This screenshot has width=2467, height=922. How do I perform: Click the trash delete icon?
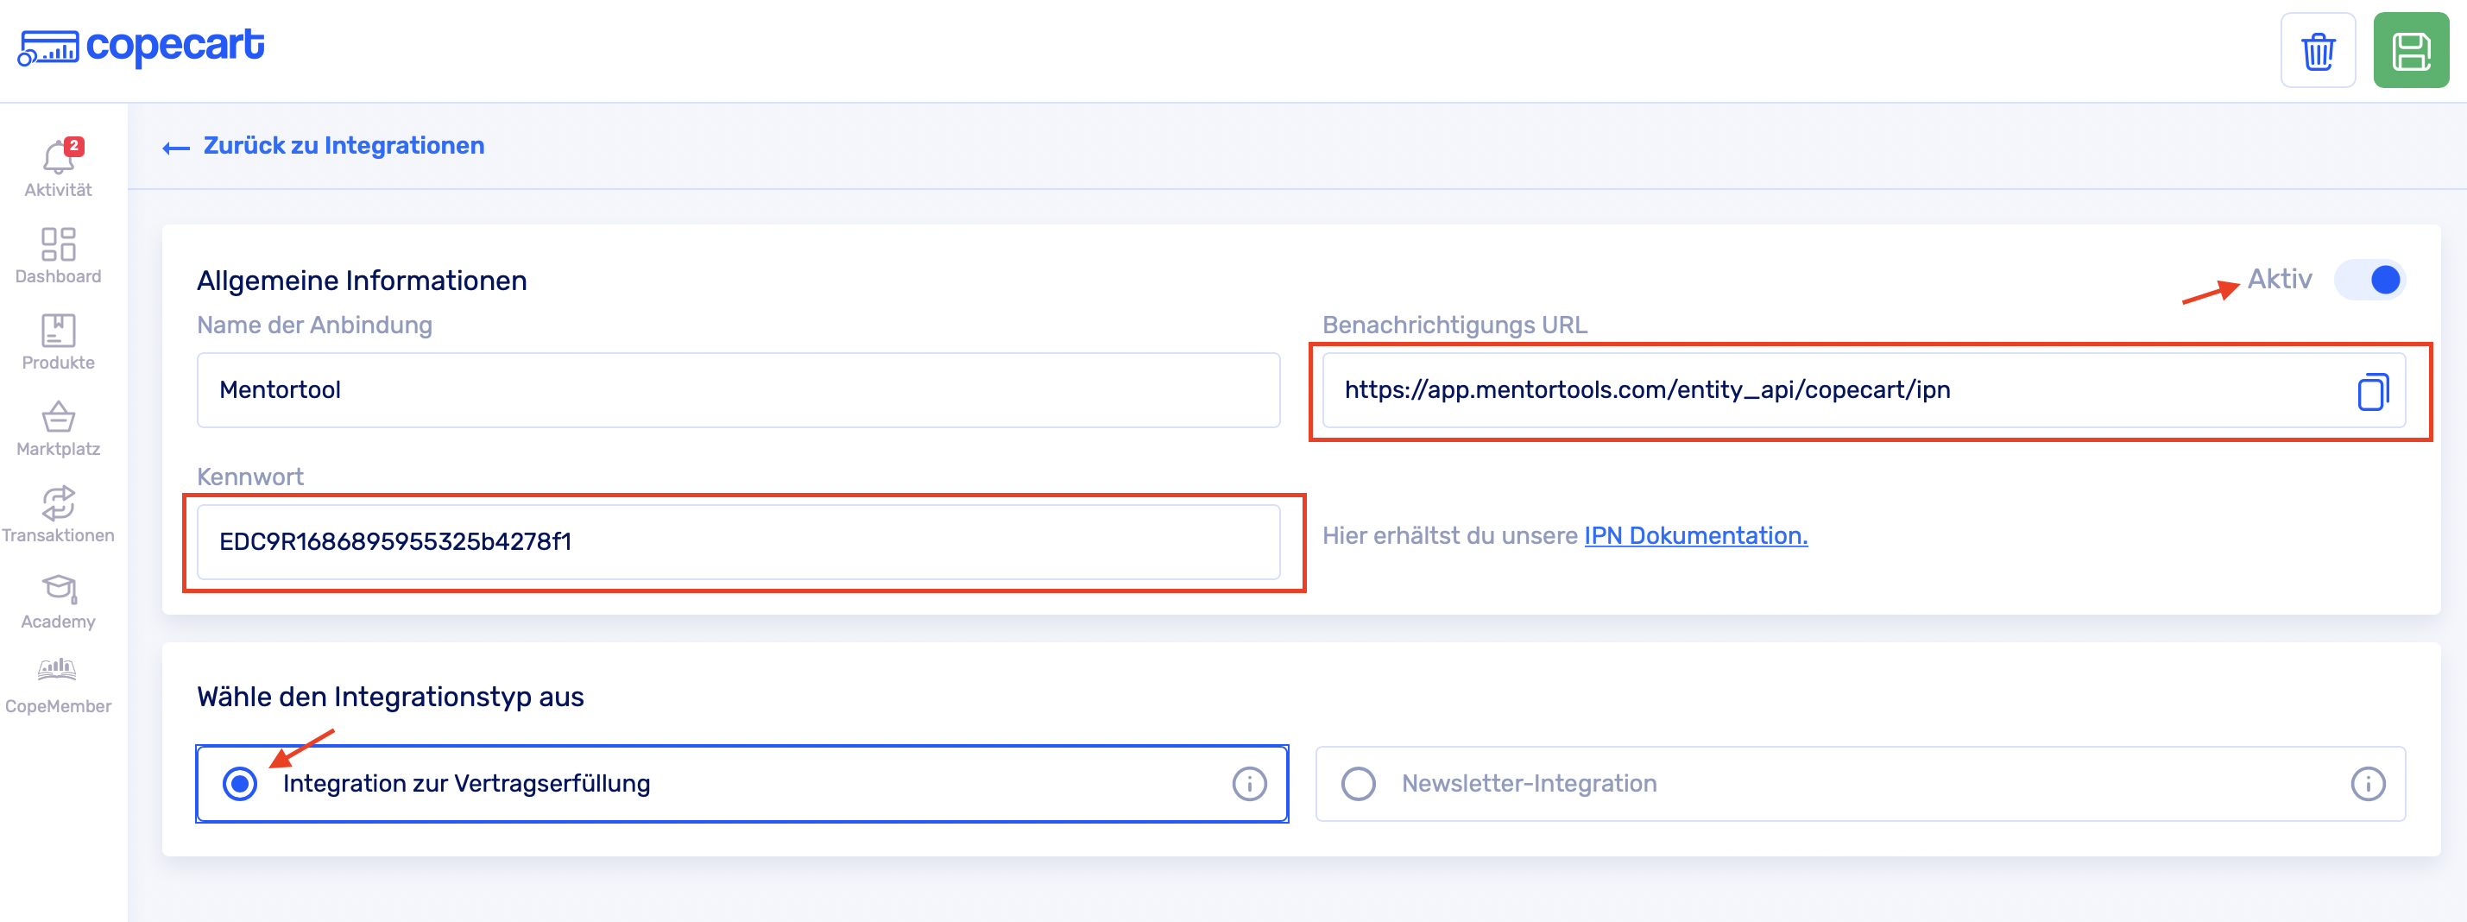click(x=2317, y=51)
